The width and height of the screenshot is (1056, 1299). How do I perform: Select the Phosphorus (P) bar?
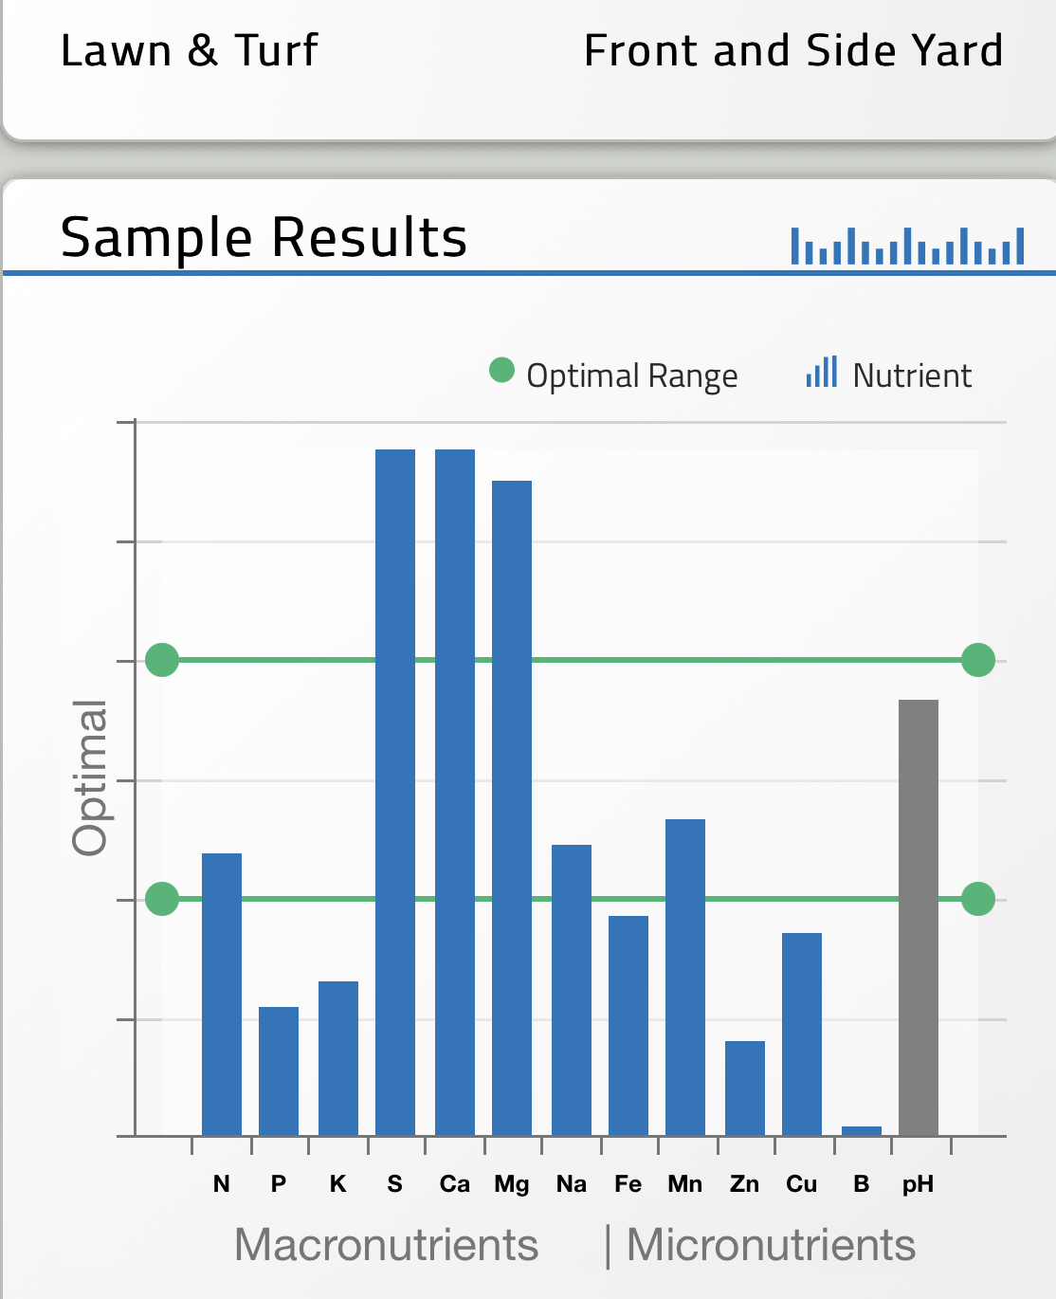279,1071
